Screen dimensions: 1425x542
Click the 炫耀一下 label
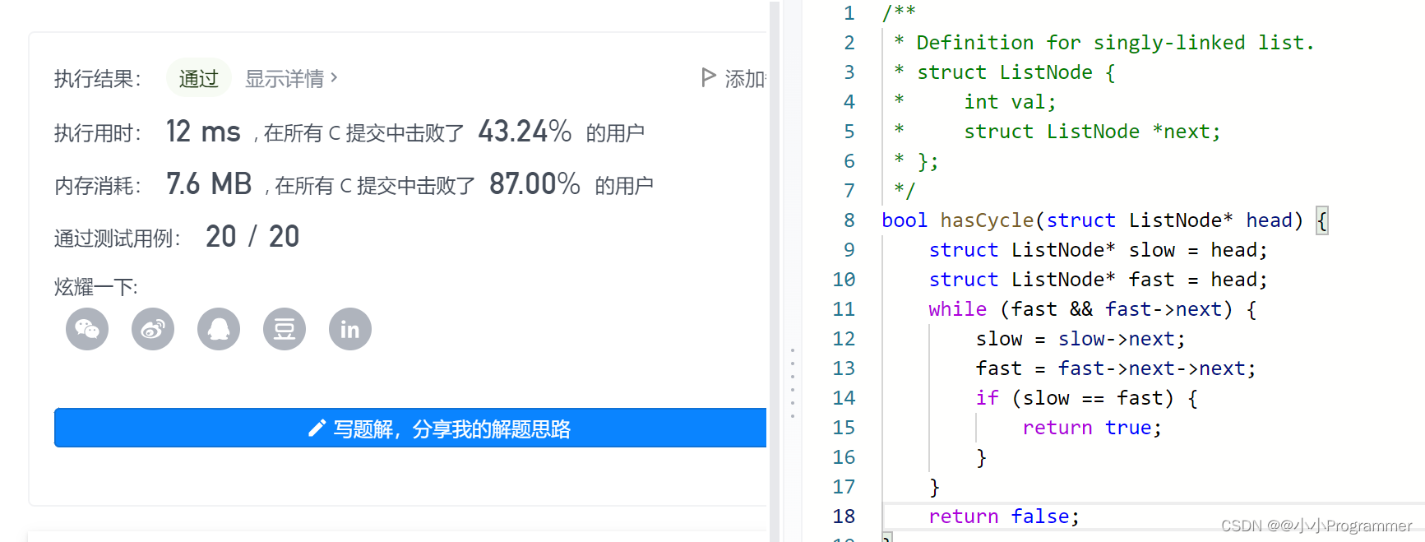click(x=96, y=287)
